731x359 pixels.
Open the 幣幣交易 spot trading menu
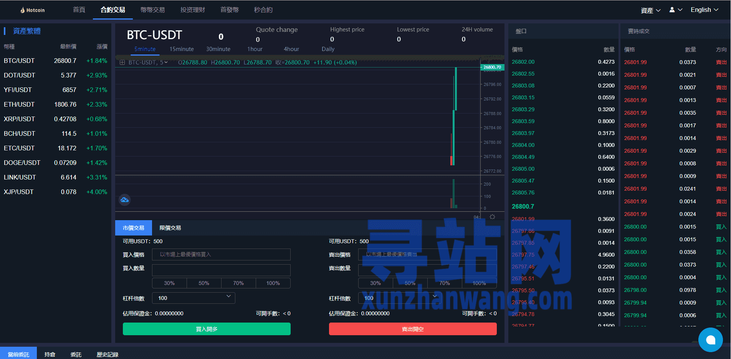click(x=152, y=10)
